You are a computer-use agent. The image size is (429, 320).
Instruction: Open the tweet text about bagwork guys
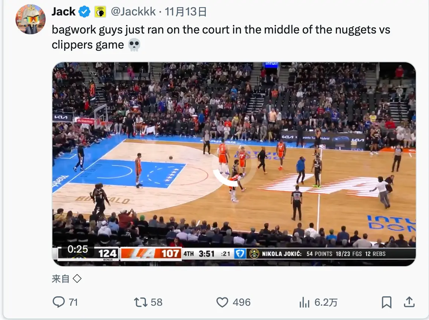221,37
